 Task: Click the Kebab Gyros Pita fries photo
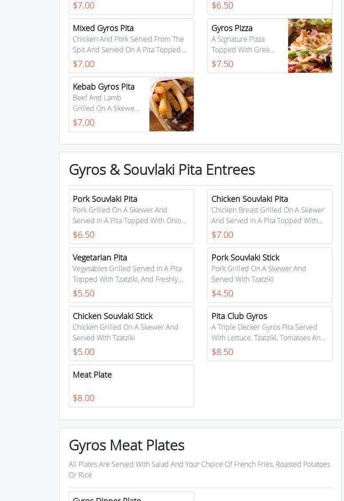(171, 104)
